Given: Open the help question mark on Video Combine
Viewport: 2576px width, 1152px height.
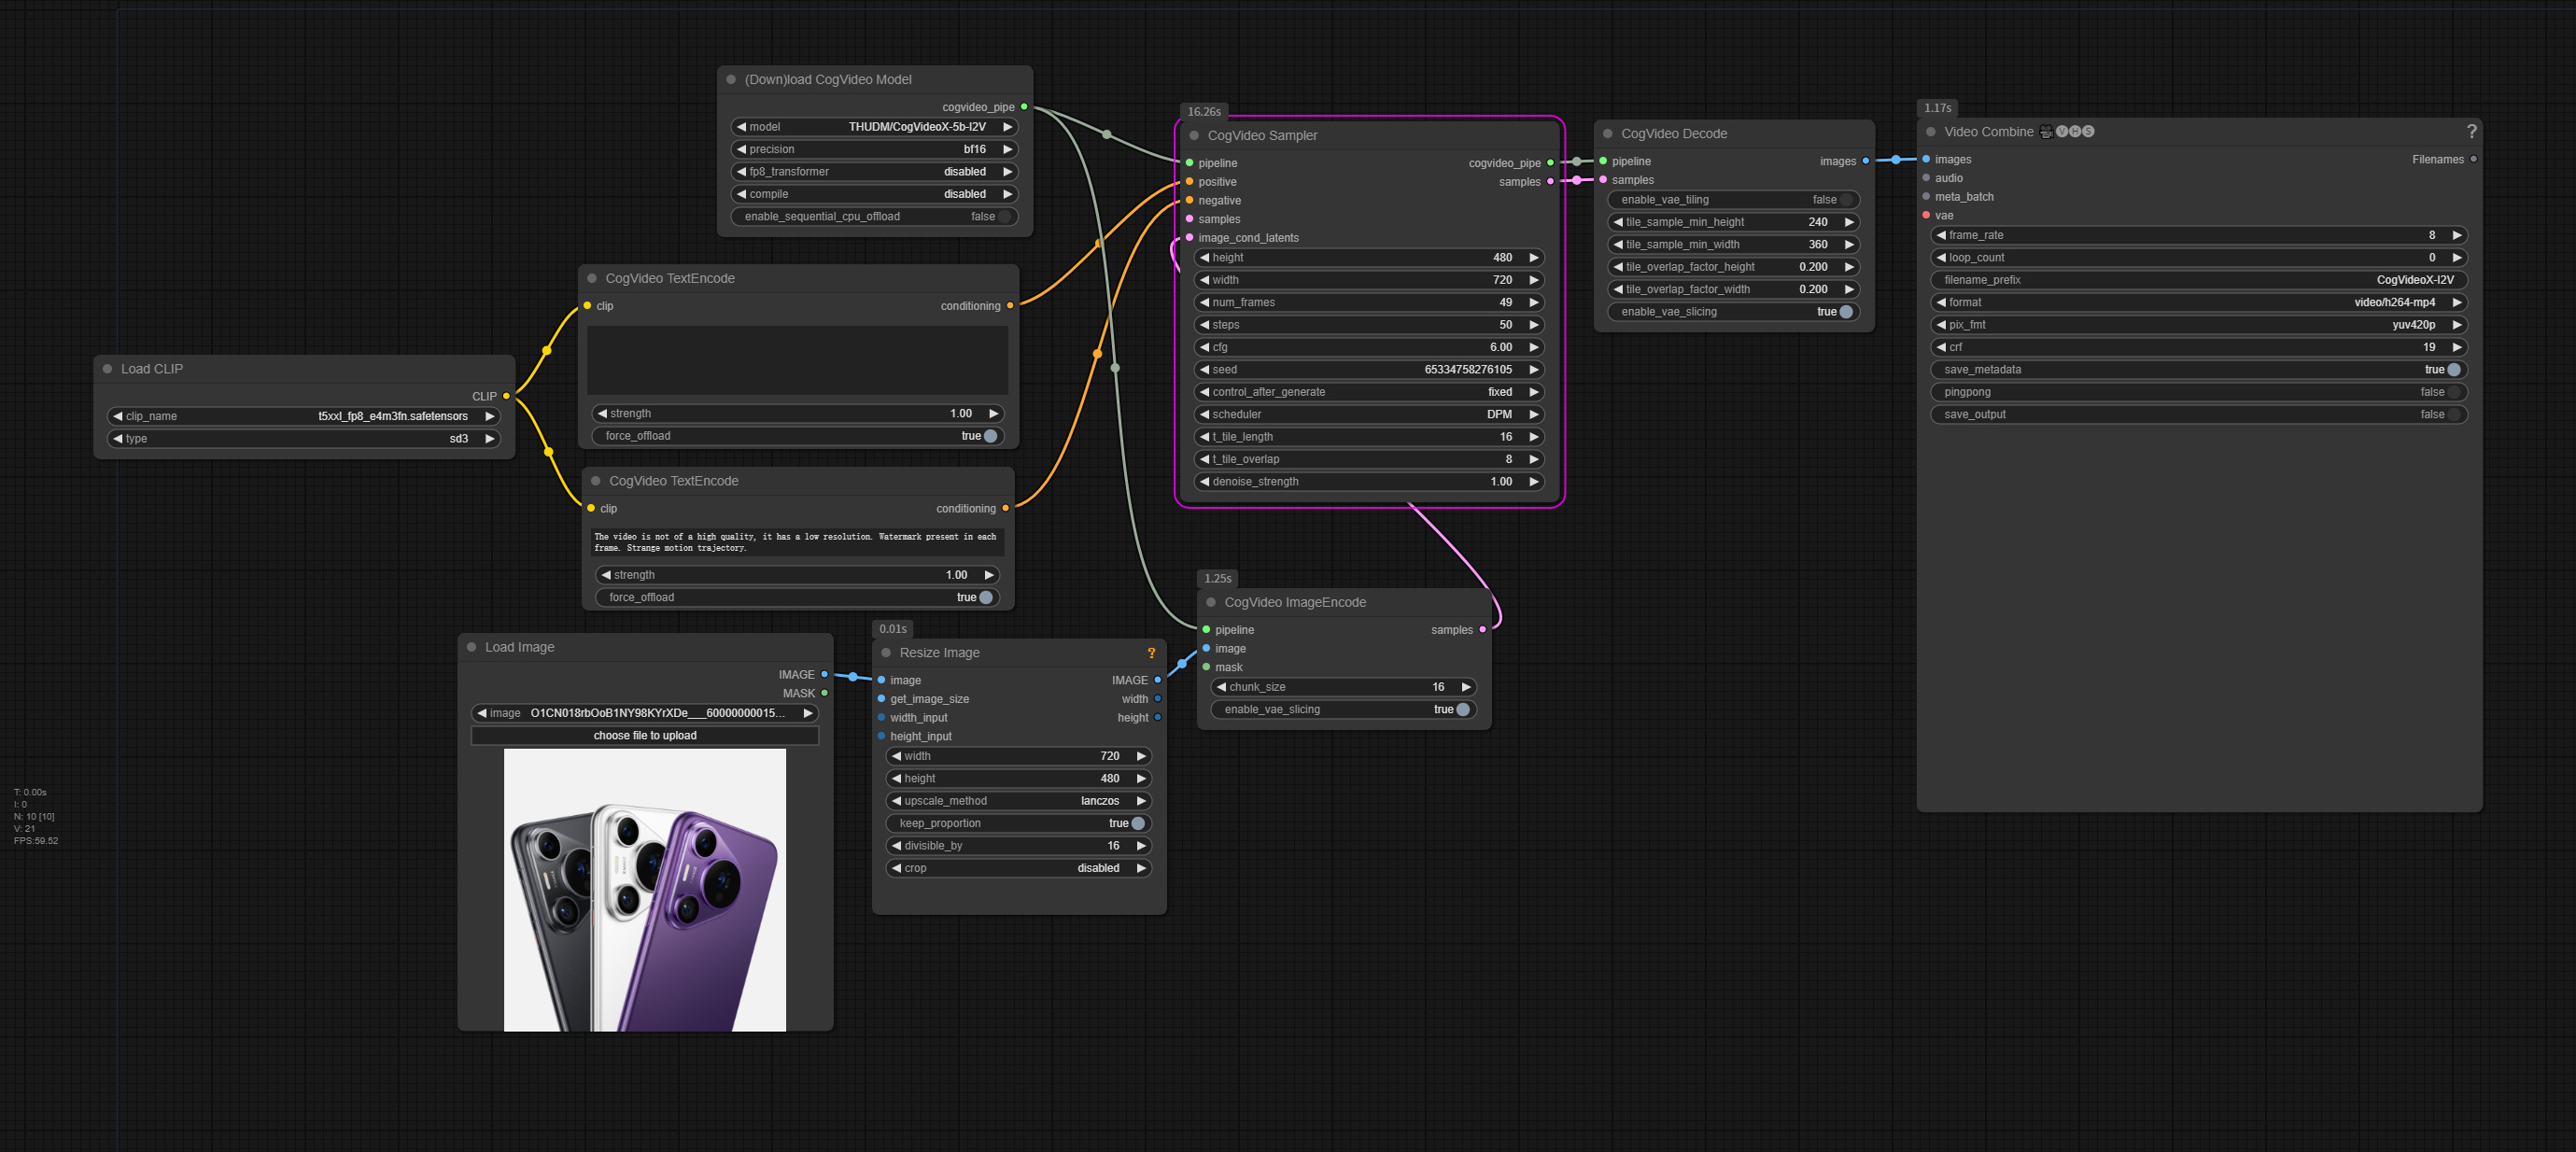Looking at the screenshot, I should tap(2472, 131).
